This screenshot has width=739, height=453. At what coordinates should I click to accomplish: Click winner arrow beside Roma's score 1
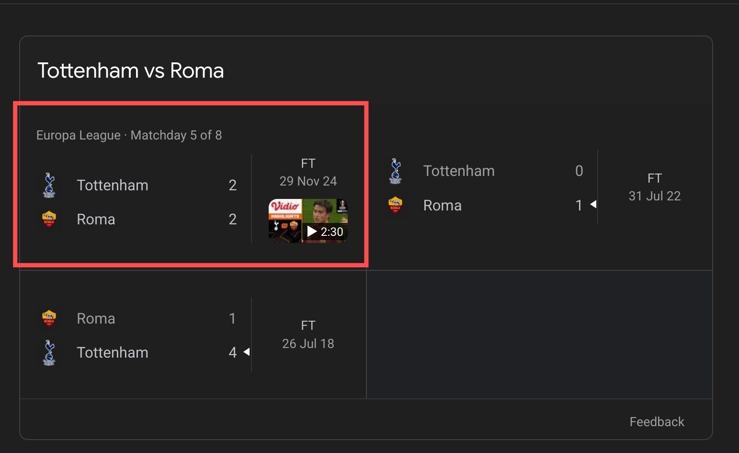point(593,205)
